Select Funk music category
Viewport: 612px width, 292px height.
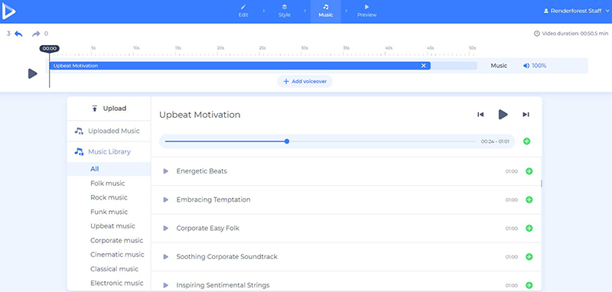click(x=109, y=212)
